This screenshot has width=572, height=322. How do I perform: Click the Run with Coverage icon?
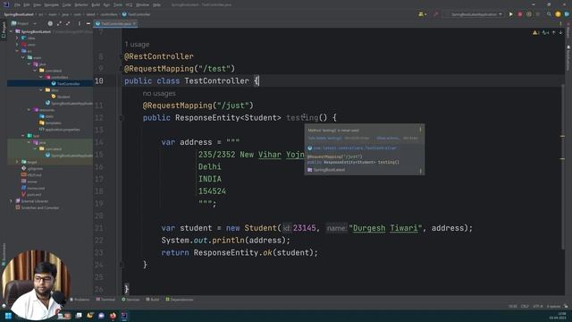coord(529,14)
